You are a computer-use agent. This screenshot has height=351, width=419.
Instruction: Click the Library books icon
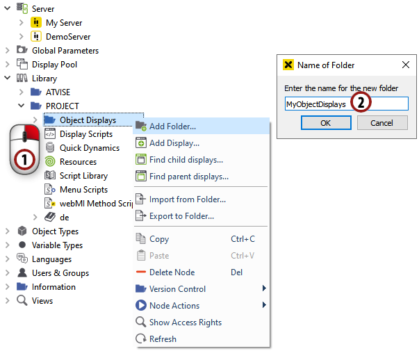(22, 78)
